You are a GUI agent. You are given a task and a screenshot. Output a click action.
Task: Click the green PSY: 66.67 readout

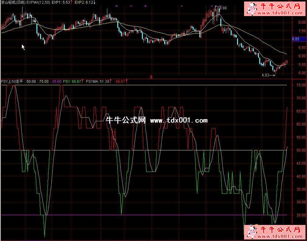pyautogui.click(x=72, y=81)
